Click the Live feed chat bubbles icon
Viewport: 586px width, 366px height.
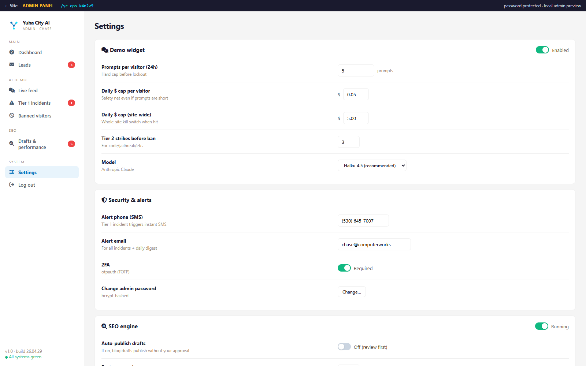(x=12, y=90)
